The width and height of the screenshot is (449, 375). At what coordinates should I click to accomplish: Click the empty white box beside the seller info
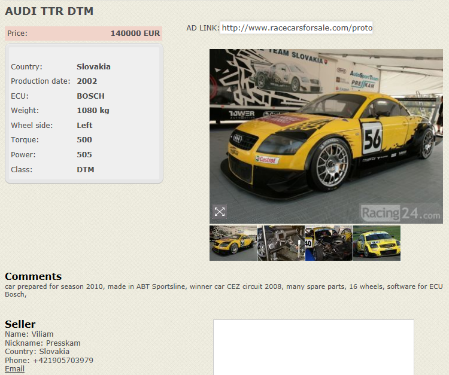[314, 347]
